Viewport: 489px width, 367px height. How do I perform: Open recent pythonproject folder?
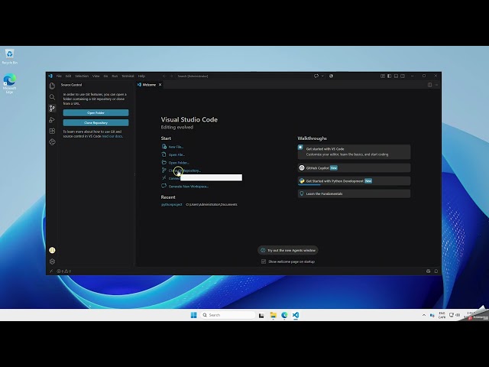pos(171,204)
